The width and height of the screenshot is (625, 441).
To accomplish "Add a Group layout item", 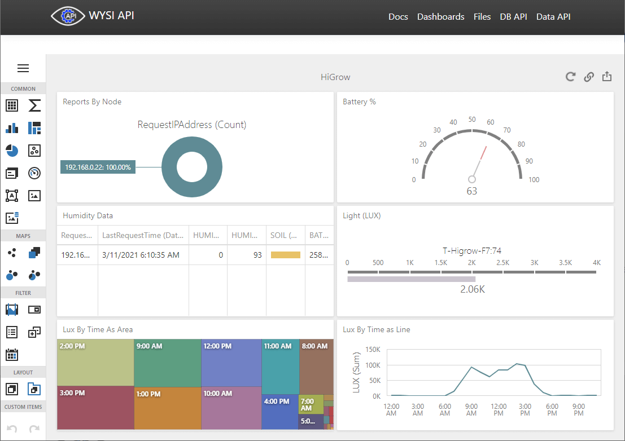I will (12, 389).
